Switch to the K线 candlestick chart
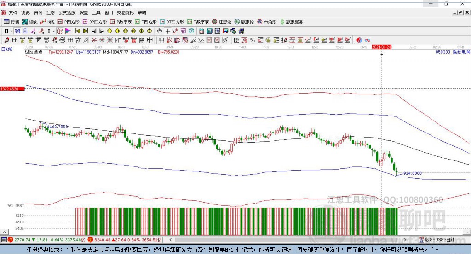This screenshot has height=254, width=471. tap(48, 22)
